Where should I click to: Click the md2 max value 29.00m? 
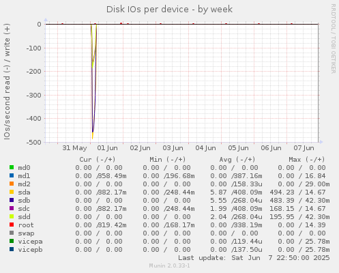click(x=317, y=184)
